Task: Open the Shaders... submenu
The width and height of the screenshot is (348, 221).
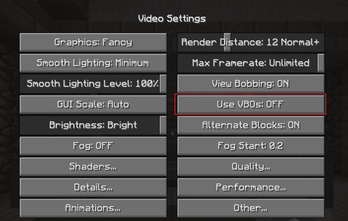Action: (93, 167)
